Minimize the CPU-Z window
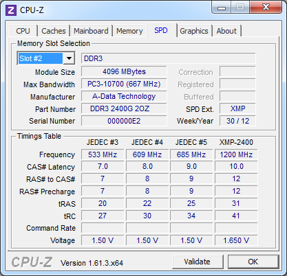 222,8
